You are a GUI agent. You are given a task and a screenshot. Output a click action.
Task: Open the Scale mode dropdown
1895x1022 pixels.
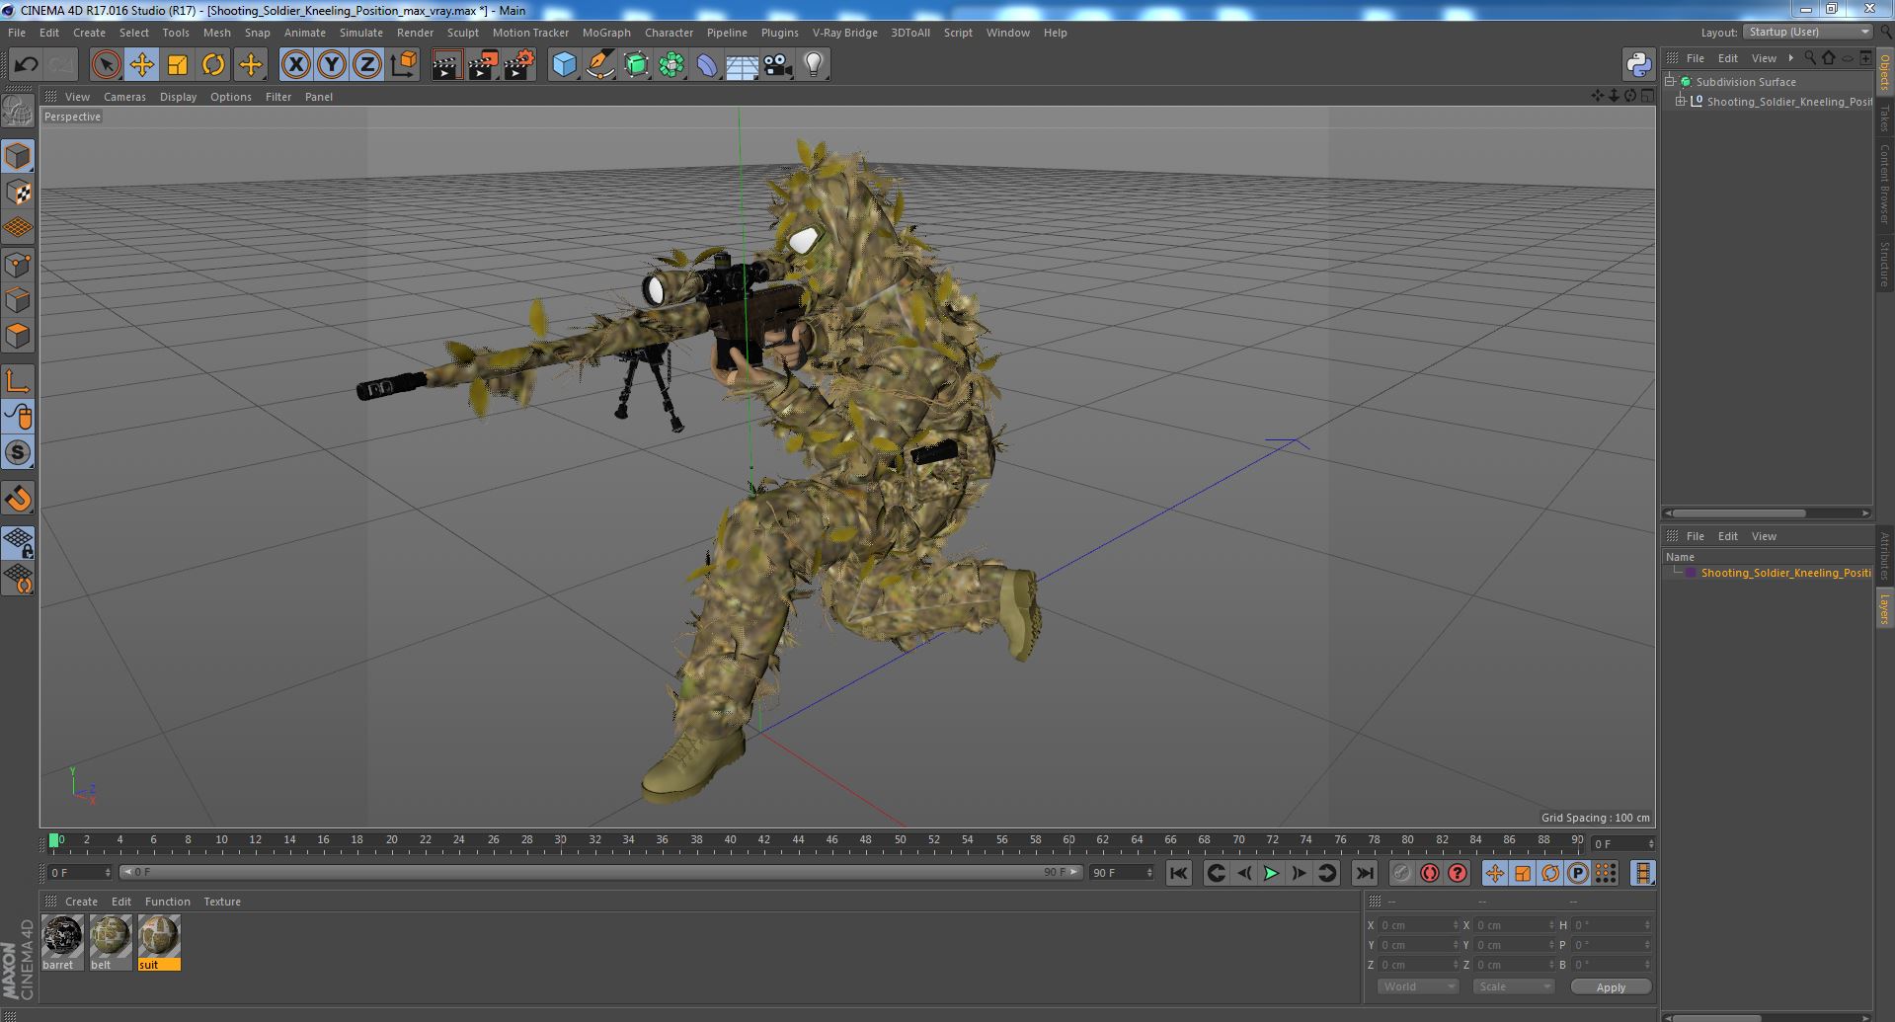(1514, 986)
